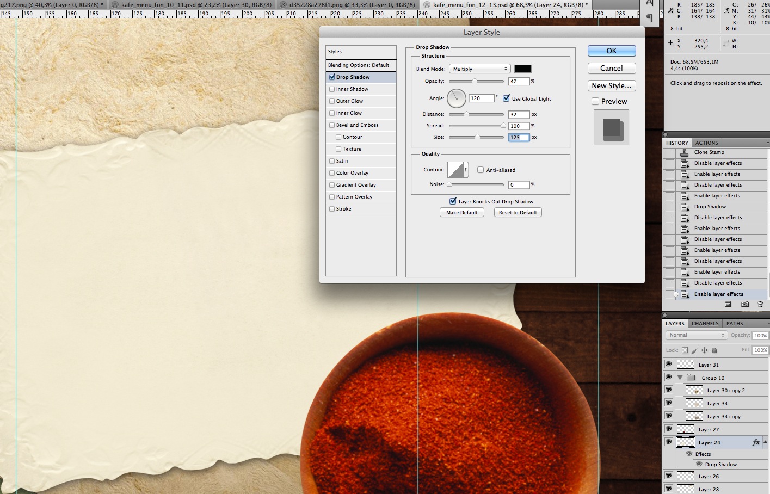The width and height of the screenshot is (770, 494).
Task: Close the kafe_menu_fon_12-13.psd tab icon
Action: point(427,4)
